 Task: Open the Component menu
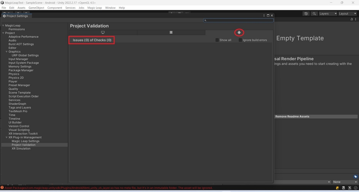pos(55,8)
